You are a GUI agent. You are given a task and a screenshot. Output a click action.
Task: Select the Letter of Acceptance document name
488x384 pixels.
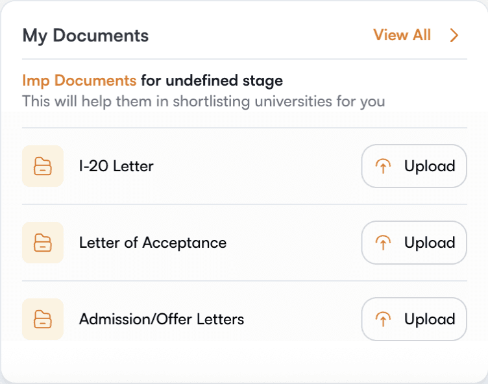[152, 243]
